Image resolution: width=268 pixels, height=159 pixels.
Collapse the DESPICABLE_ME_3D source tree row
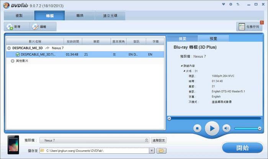pyautogui.click(x=9, y=48)
